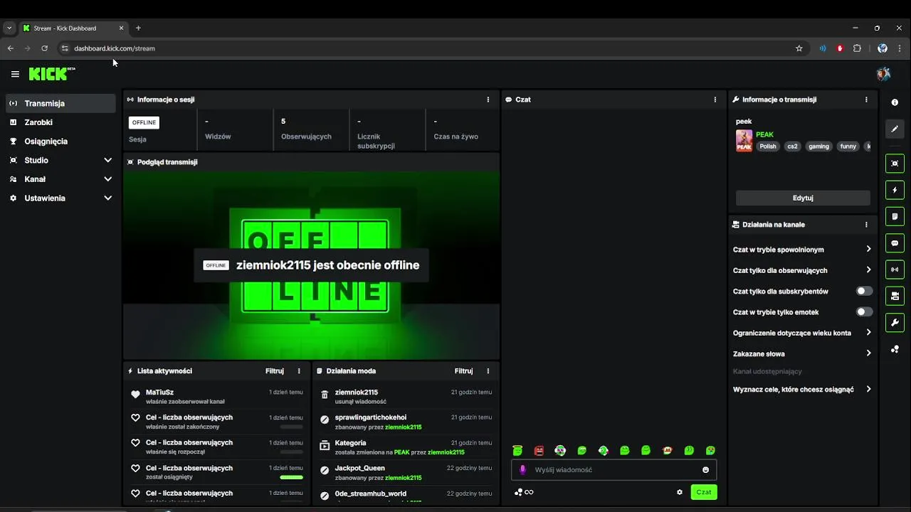This screenshot has height=512, width=911.
Task: Click the Polish tag chip
Action: click(x=768, y=146)
